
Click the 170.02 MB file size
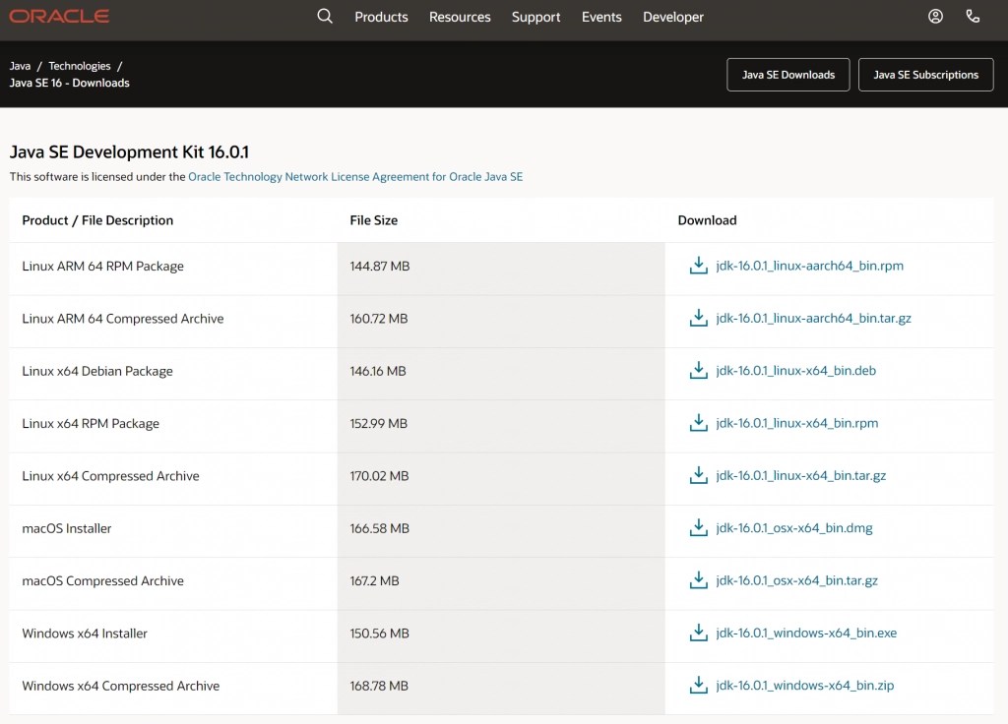[379, 476]
